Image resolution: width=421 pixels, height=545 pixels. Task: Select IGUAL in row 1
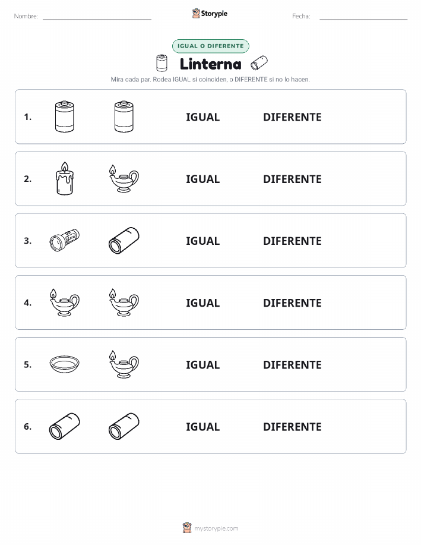(203, 117)
